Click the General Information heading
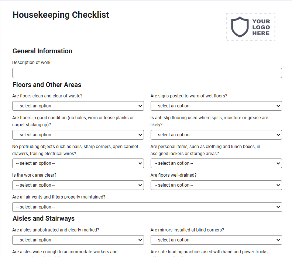The image size is (292, 257). (42, 51)
